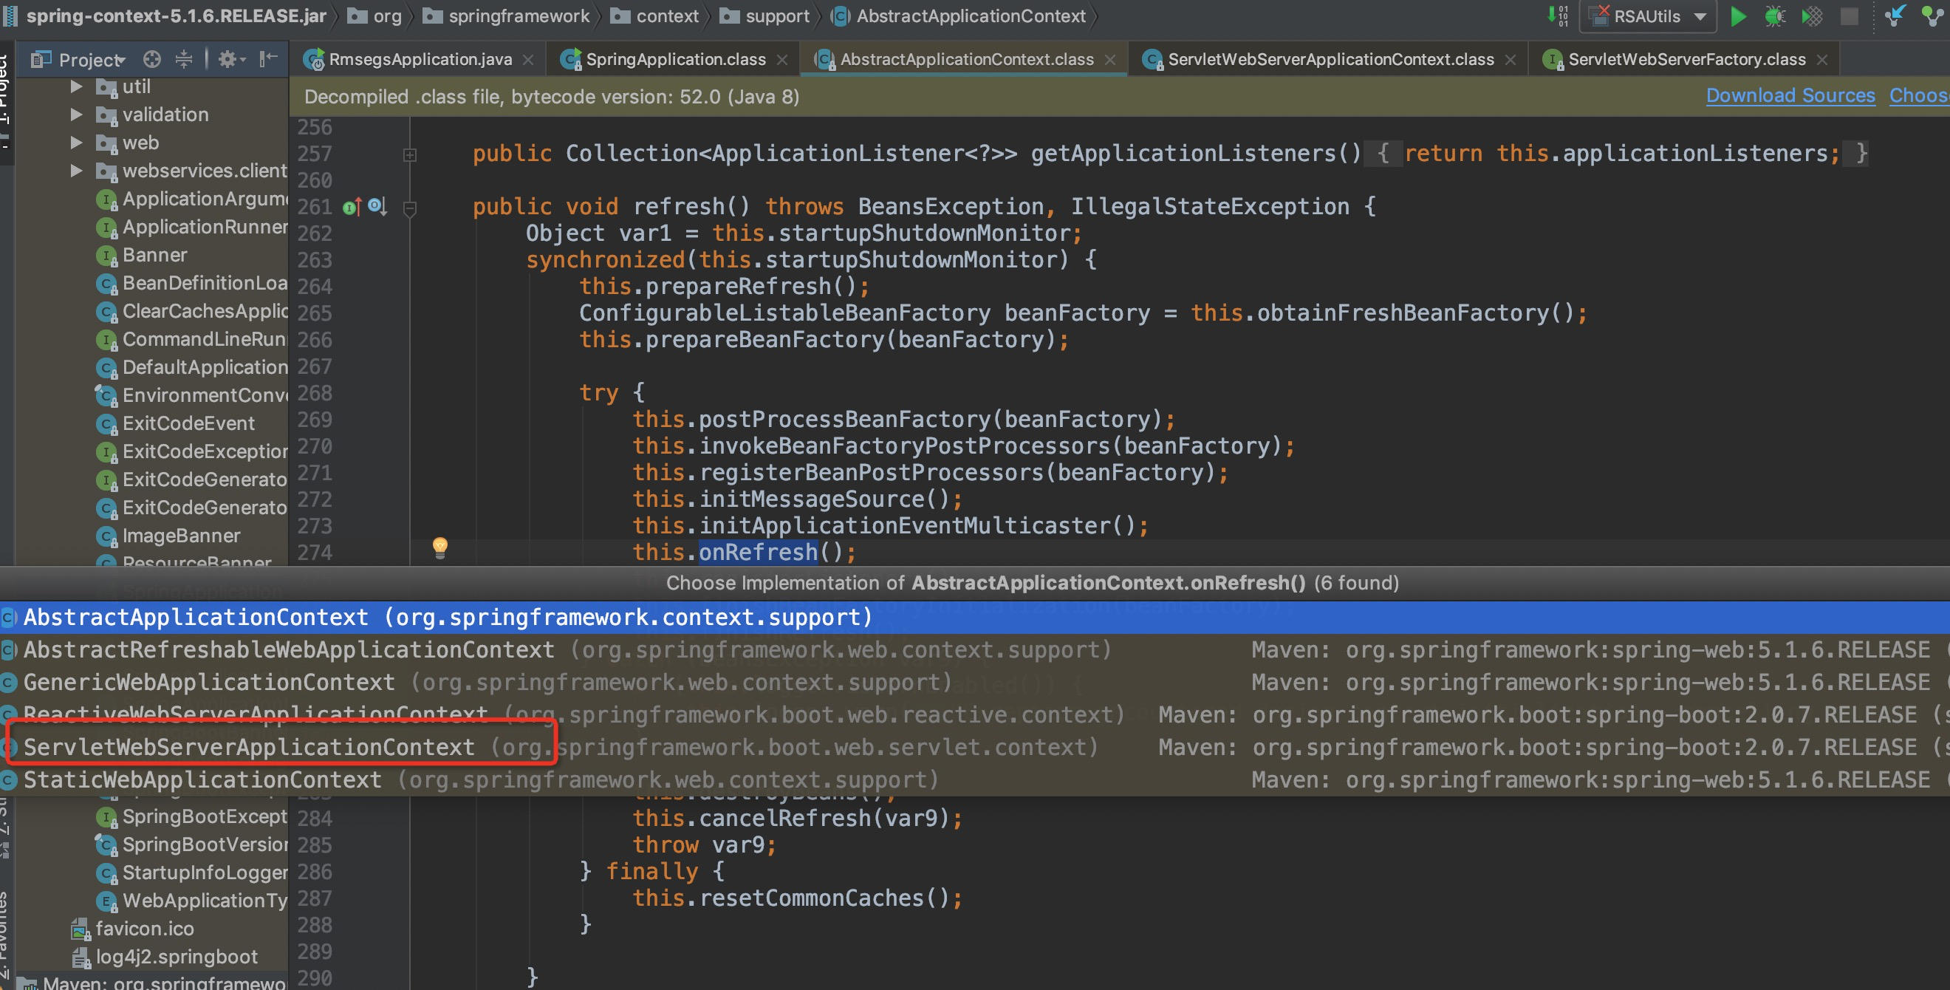Close the ServletWebServerFactory.class tab
Viewport: 1950px width, 990px height.
tap(1823, 60)
